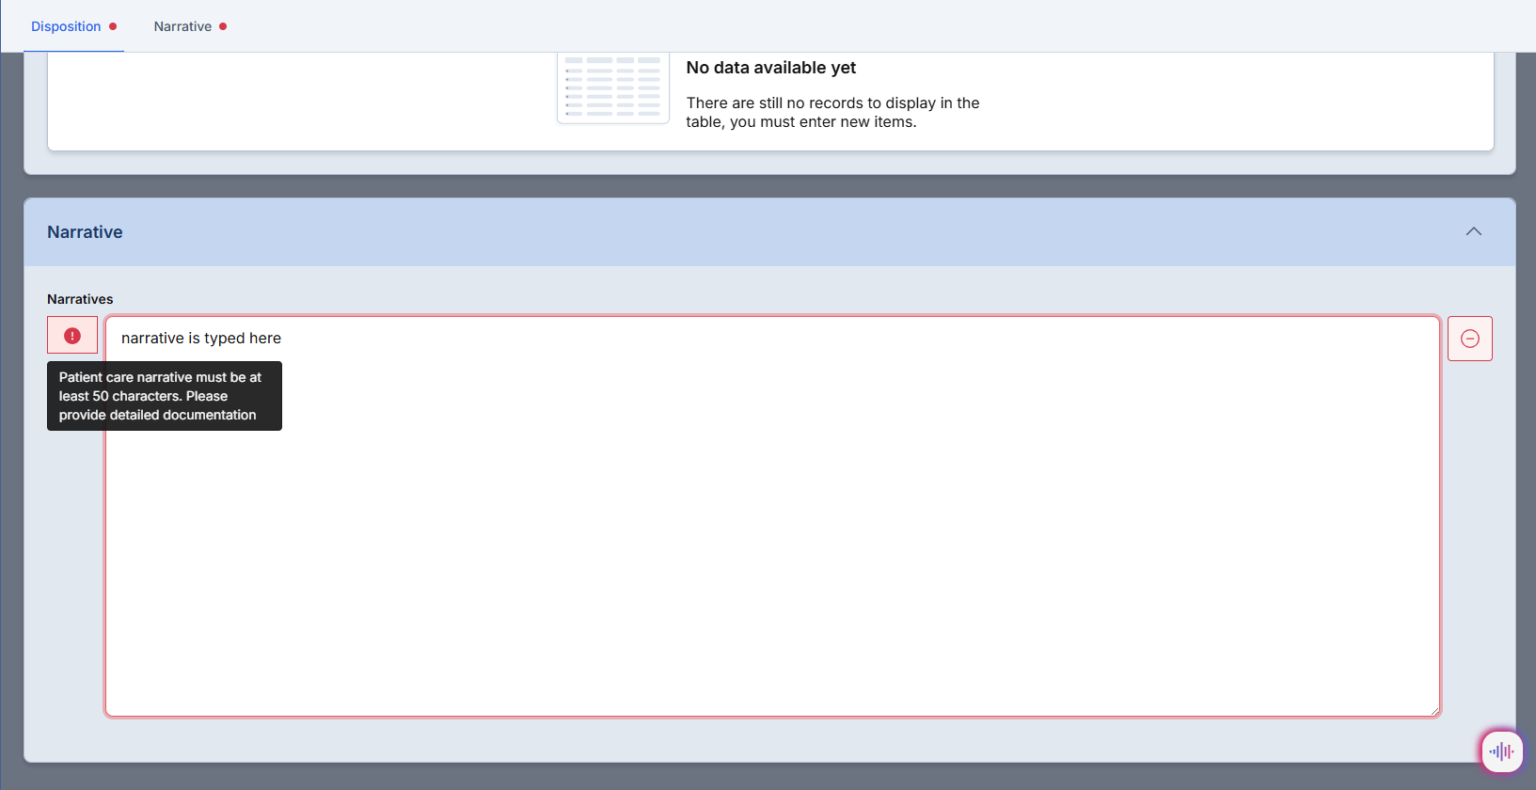Screen dimensions: 1536x790
Task: Open the Narrative tab
Action: click(x=182, y=26)
